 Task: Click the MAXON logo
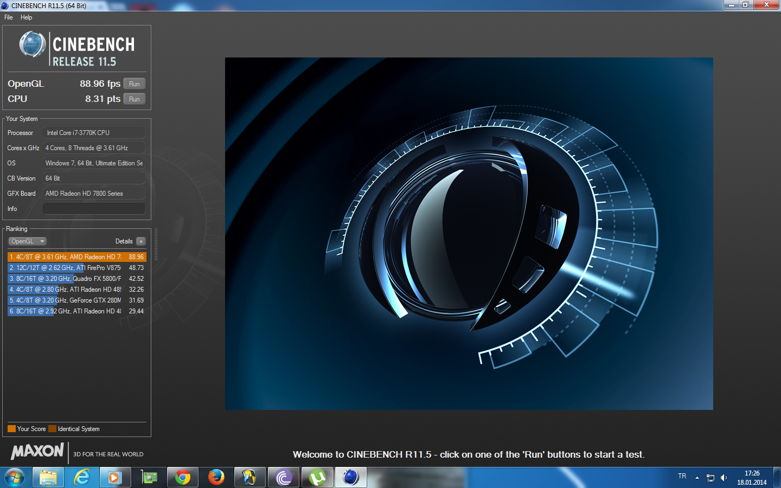37,451
